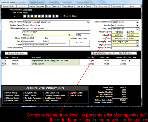Check the Custom P.O.'s option

(x=24, y=101)
